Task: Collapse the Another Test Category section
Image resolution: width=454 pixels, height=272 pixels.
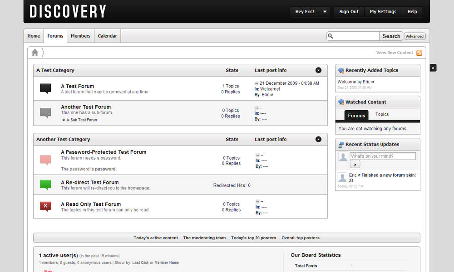Action: pyautogui.click(x=318, y=139)
